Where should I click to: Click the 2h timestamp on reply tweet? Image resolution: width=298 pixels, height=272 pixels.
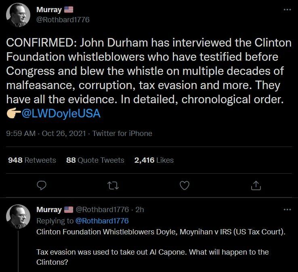point(140,210)
